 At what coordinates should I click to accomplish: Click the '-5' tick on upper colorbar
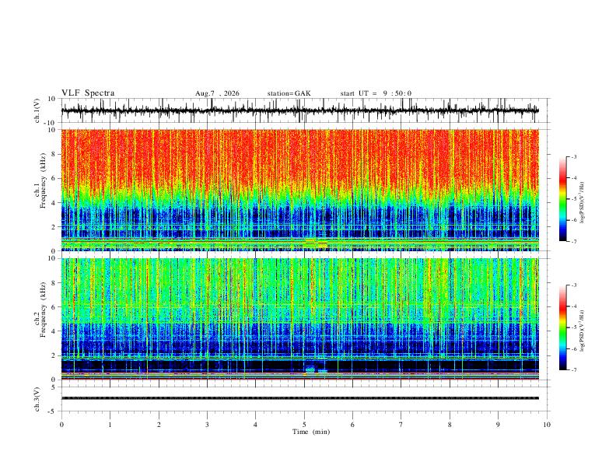point(574,199)
